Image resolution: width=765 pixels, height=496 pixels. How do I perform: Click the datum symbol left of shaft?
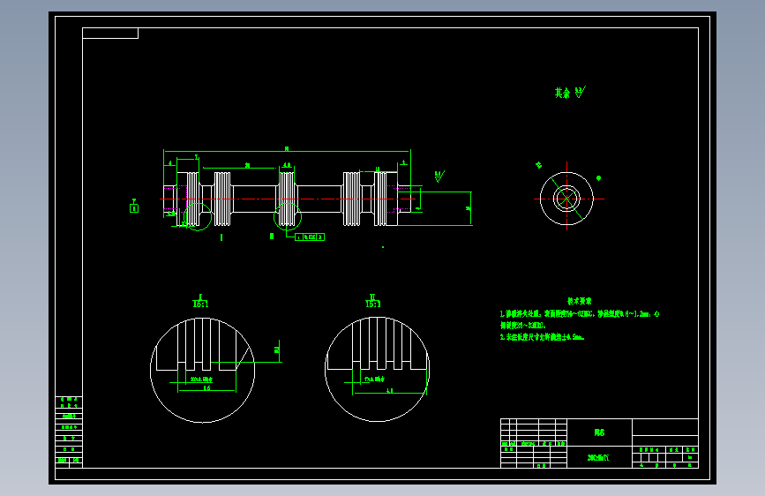(x=134, y=206)
